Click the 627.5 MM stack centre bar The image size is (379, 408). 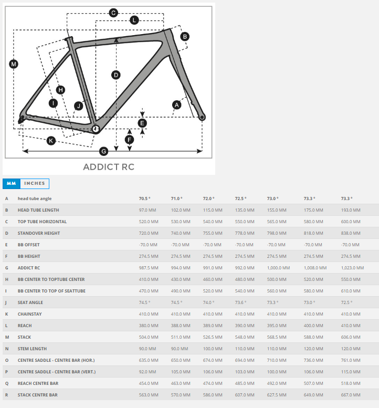click(277, 395)
